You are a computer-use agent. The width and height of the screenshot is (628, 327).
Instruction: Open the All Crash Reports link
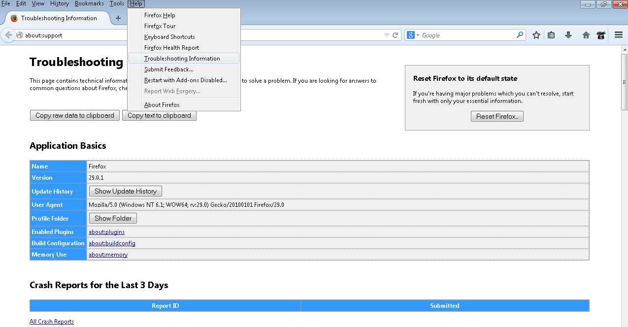52,322
